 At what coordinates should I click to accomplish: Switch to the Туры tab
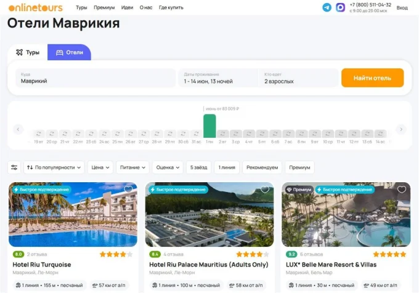point(28,52)
